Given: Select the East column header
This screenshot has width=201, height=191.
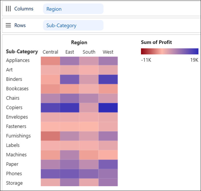Looking at the screenshot, I should click(70, 52).
